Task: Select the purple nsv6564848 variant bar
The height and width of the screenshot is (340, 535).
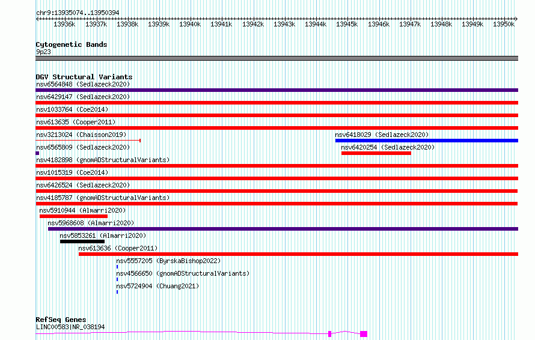Action: click(x=277, y=90)
